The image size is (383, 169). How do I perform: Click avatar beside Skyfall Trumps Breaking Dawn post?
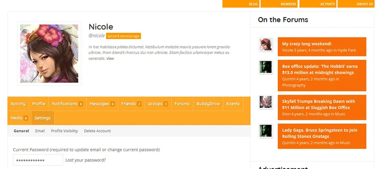tap(266, 102)
